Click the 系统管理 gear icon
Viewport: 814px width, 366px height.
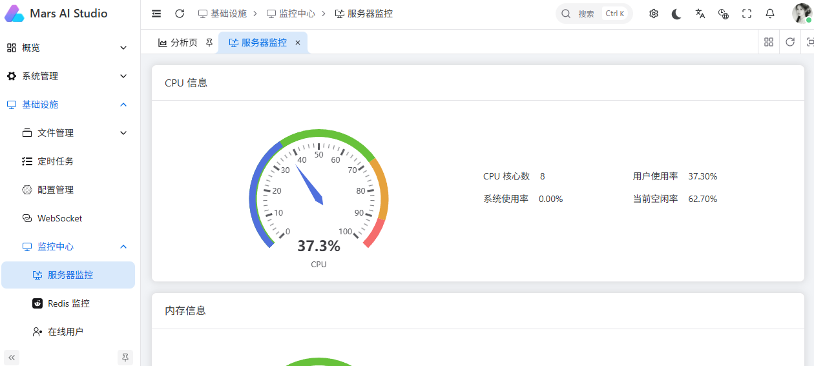coord(12,76)
